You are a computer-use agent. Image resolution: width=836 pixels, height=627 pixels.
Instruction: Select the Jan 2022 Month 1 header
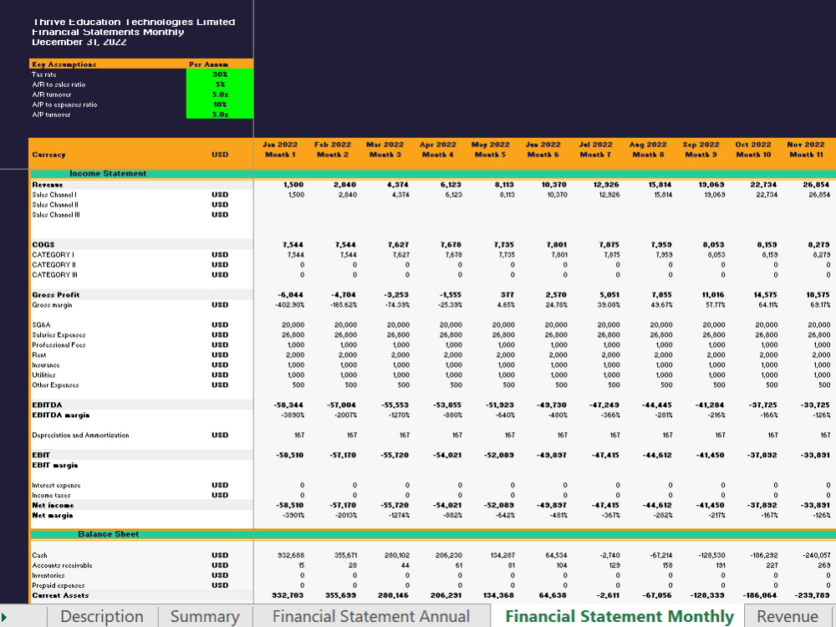[x=280, y=150]
